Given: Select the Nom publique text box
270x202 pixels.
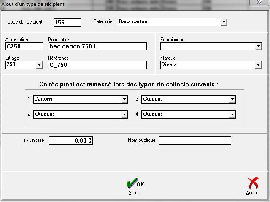Looking at the screenshot, I should pyautogui.click(x=195, y=141).
